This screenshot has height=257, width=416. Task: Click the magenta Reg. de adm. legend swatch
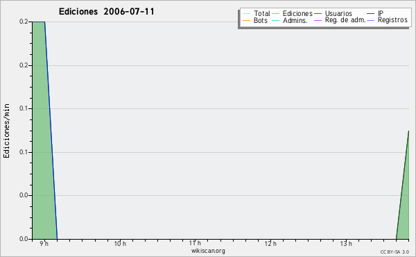(x=318, y=20)
